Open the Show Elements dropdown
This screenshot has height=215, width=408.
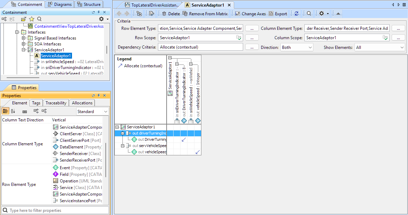[379, 47]
